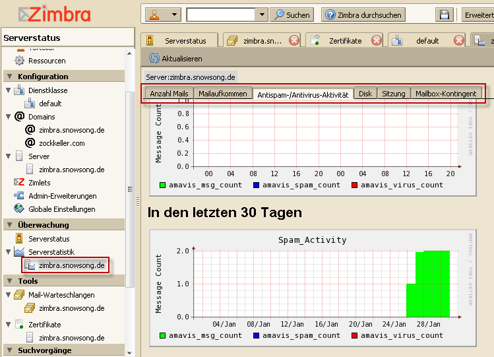
Task: Click the Aktualisieren refresh icon
Action: (x=154, y=58)
